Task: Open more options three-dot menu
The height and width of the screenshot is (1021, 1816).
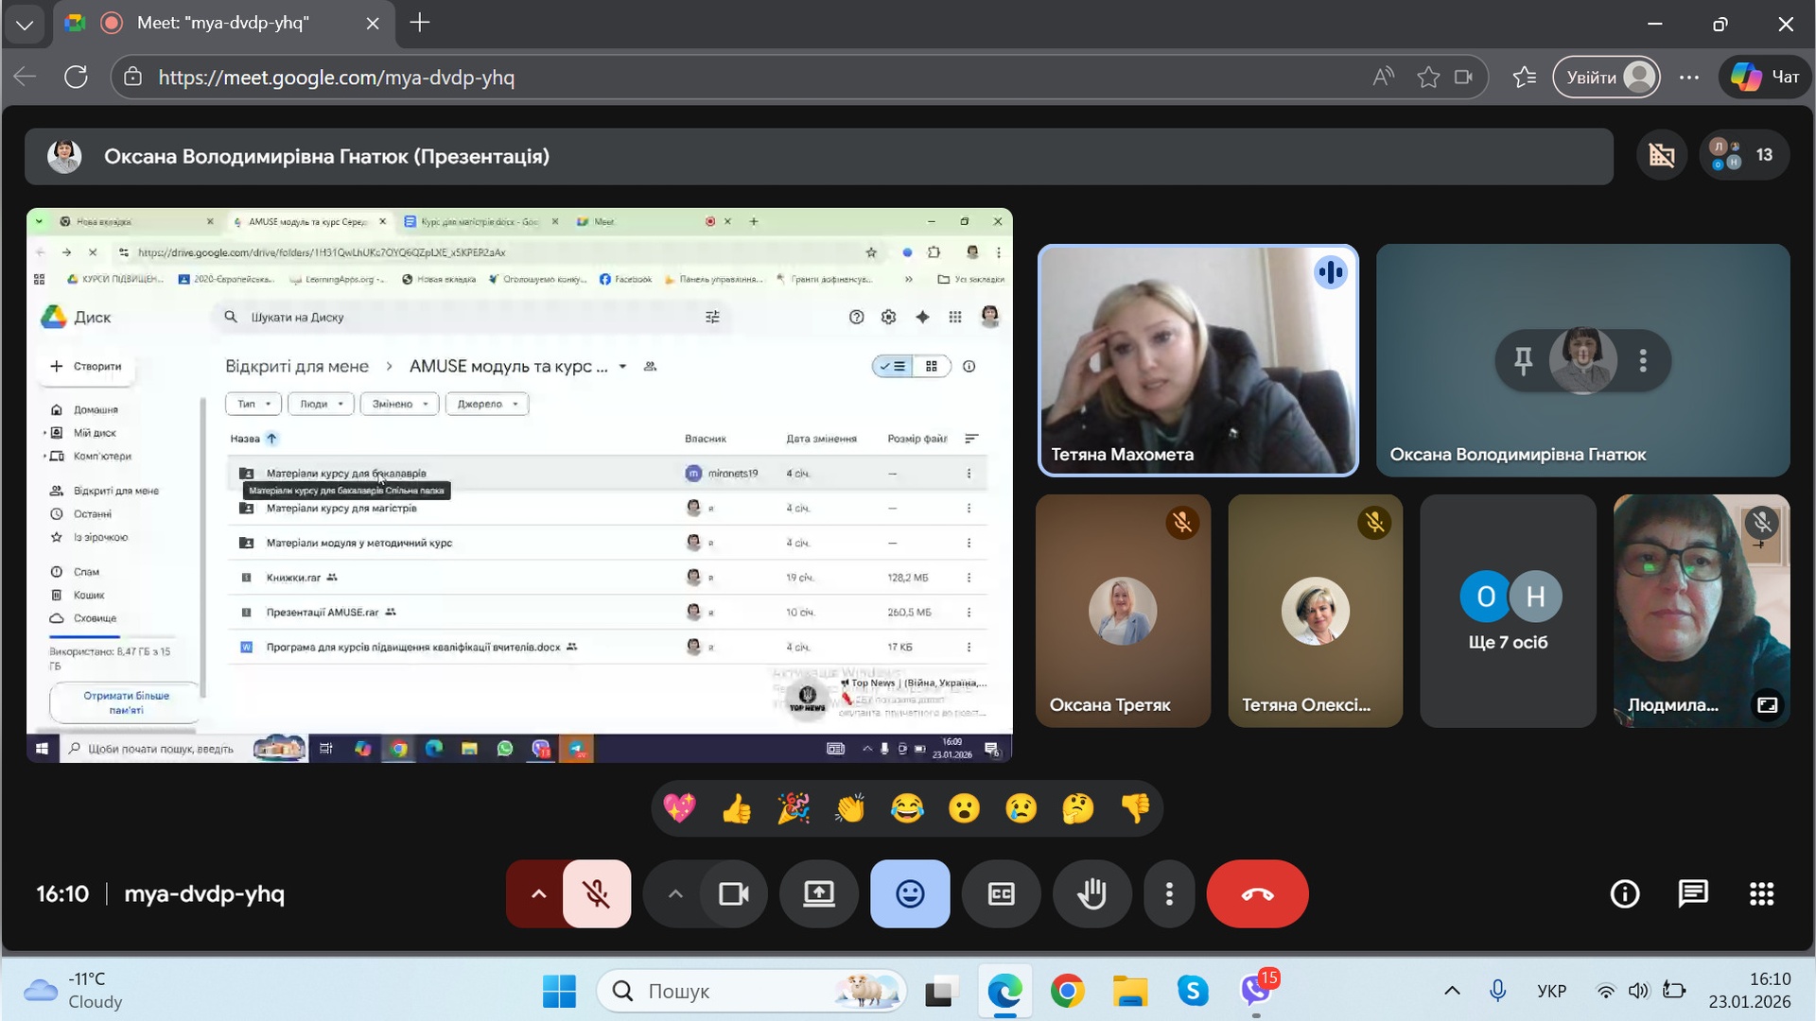Action: 1169,893
